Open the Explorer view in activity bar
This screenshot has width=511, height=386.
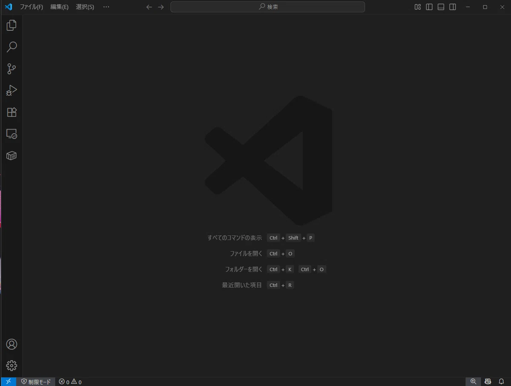click(x=11, y=25)
